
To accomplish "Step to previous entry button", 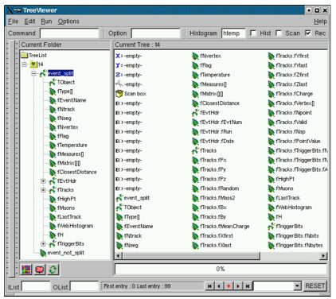I will [219, 286].
